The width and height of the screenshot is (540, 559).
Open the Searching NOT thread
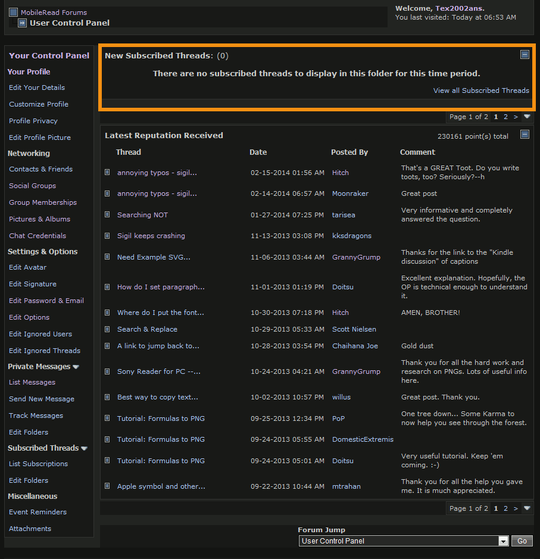click(142, 215)
